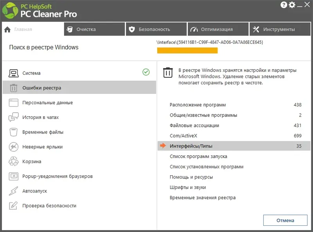Open the Ошибки реестра trash icon

(x=13, y=88)
